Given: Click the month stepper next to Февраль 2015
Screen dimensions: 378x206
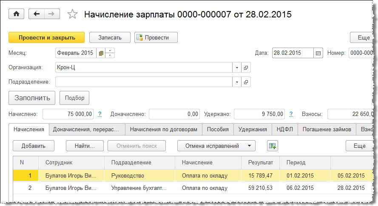Looking at the screenshot, I should tap(110, 53).
